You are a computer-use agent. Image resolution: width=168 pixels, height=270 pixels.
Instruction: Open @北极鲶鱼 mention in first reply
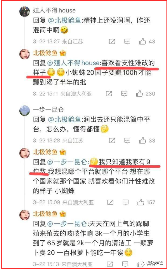[x=64, y=21]
